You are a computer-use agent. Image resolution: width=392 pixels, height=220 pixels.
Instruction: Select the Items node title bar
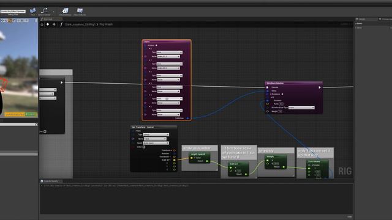(167, 42)
